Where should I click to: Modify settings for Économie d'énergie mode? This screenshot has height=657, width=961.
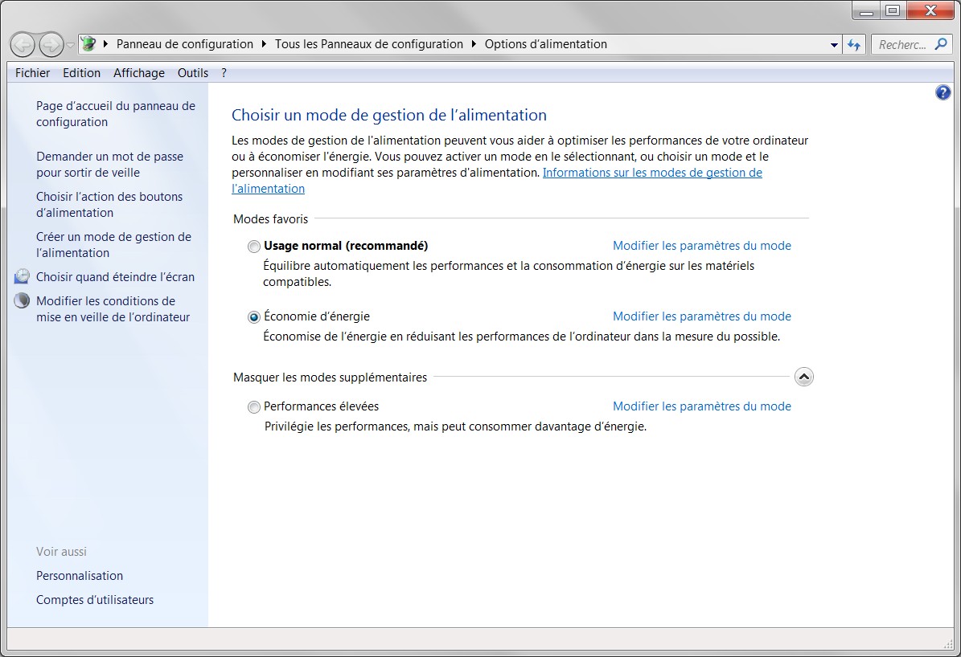coord(702,316)
